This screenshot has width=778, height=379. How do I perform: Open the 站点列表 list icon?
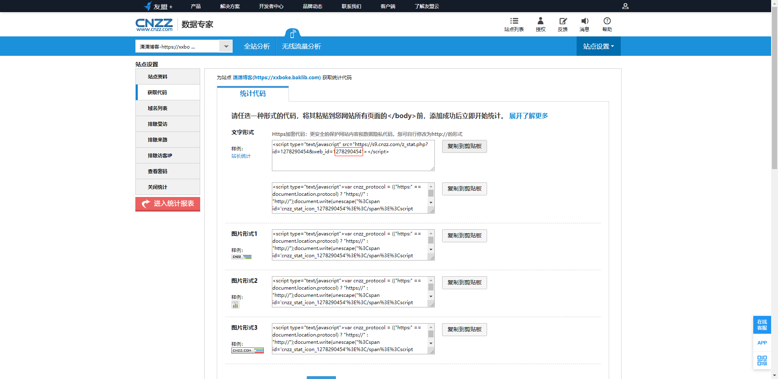coord(514,24)
